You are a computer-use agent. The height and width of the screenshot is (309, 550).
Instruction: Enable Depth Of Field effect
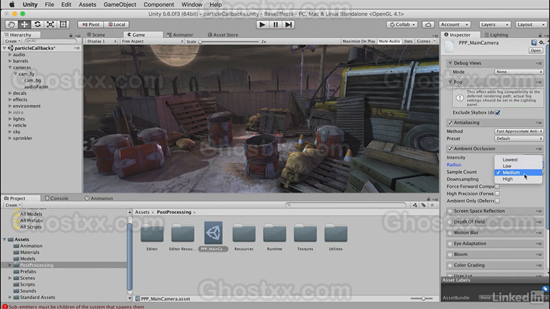tap(450, 222)
